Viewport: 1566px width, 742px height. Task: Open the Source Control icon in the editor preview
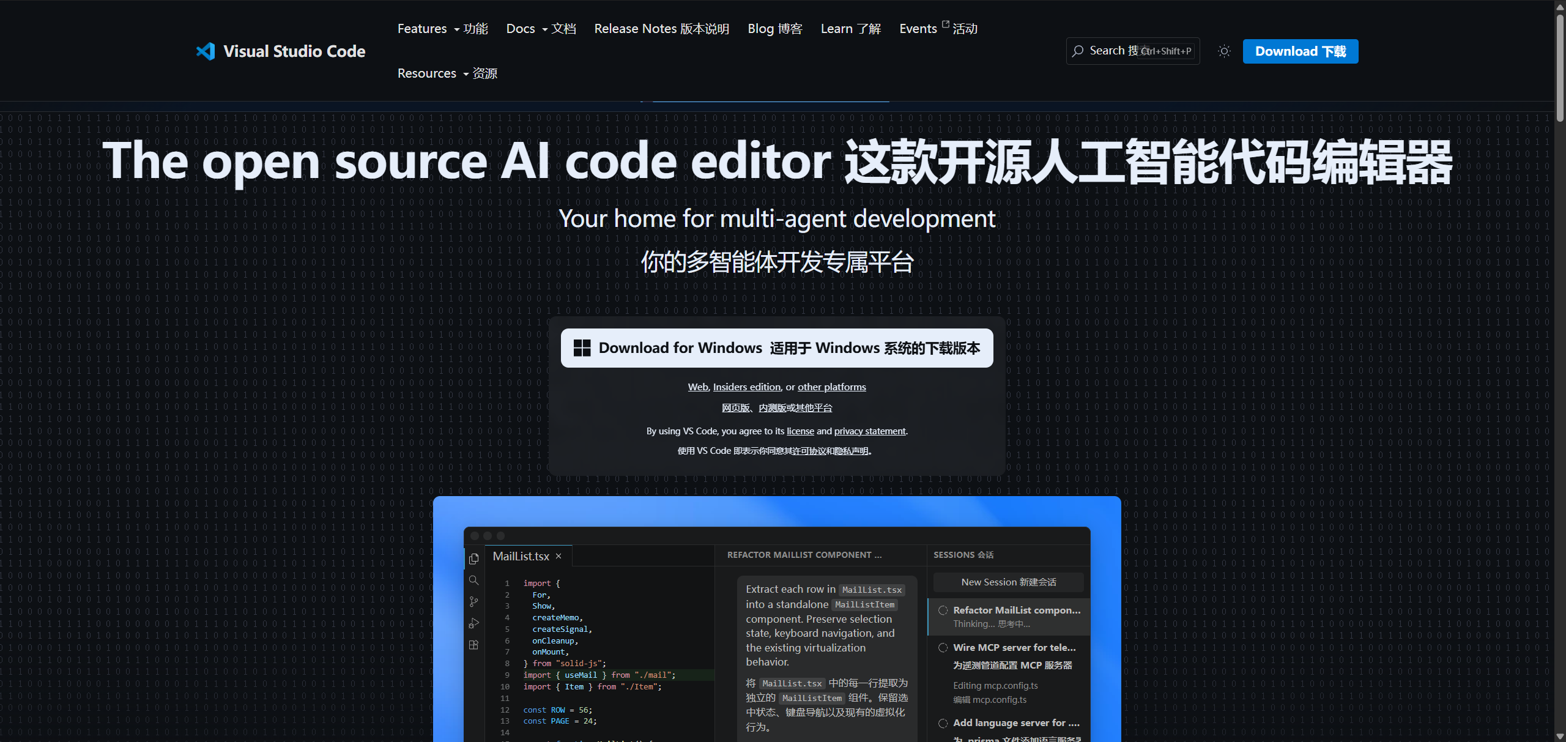(x=473, y=602)
